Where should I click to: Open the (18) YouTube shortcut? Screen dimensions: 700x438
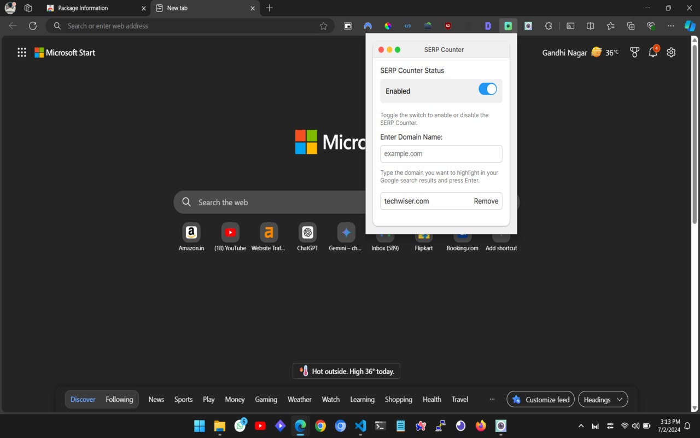coord(230,237)
